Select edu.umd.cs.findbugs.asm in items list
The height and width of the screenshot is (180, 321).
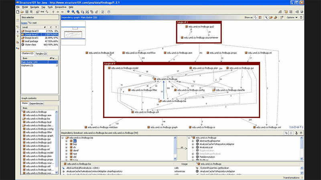39,115
